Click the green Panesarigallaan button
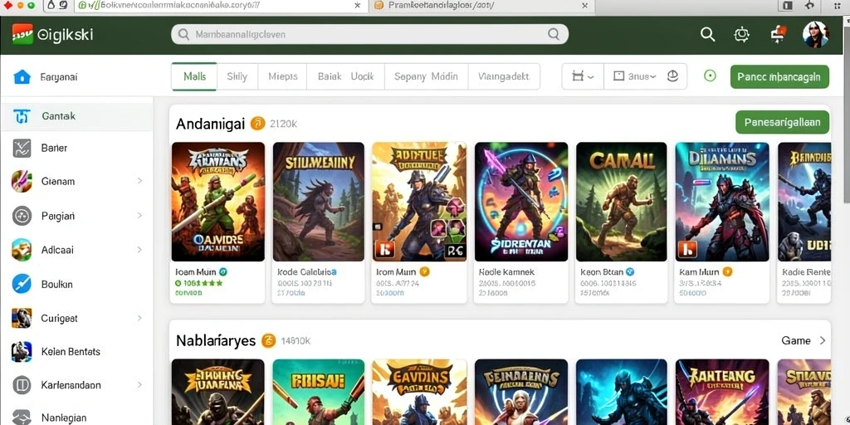The width and height of the screenshot is (850, 425). [x=782, y=122]
